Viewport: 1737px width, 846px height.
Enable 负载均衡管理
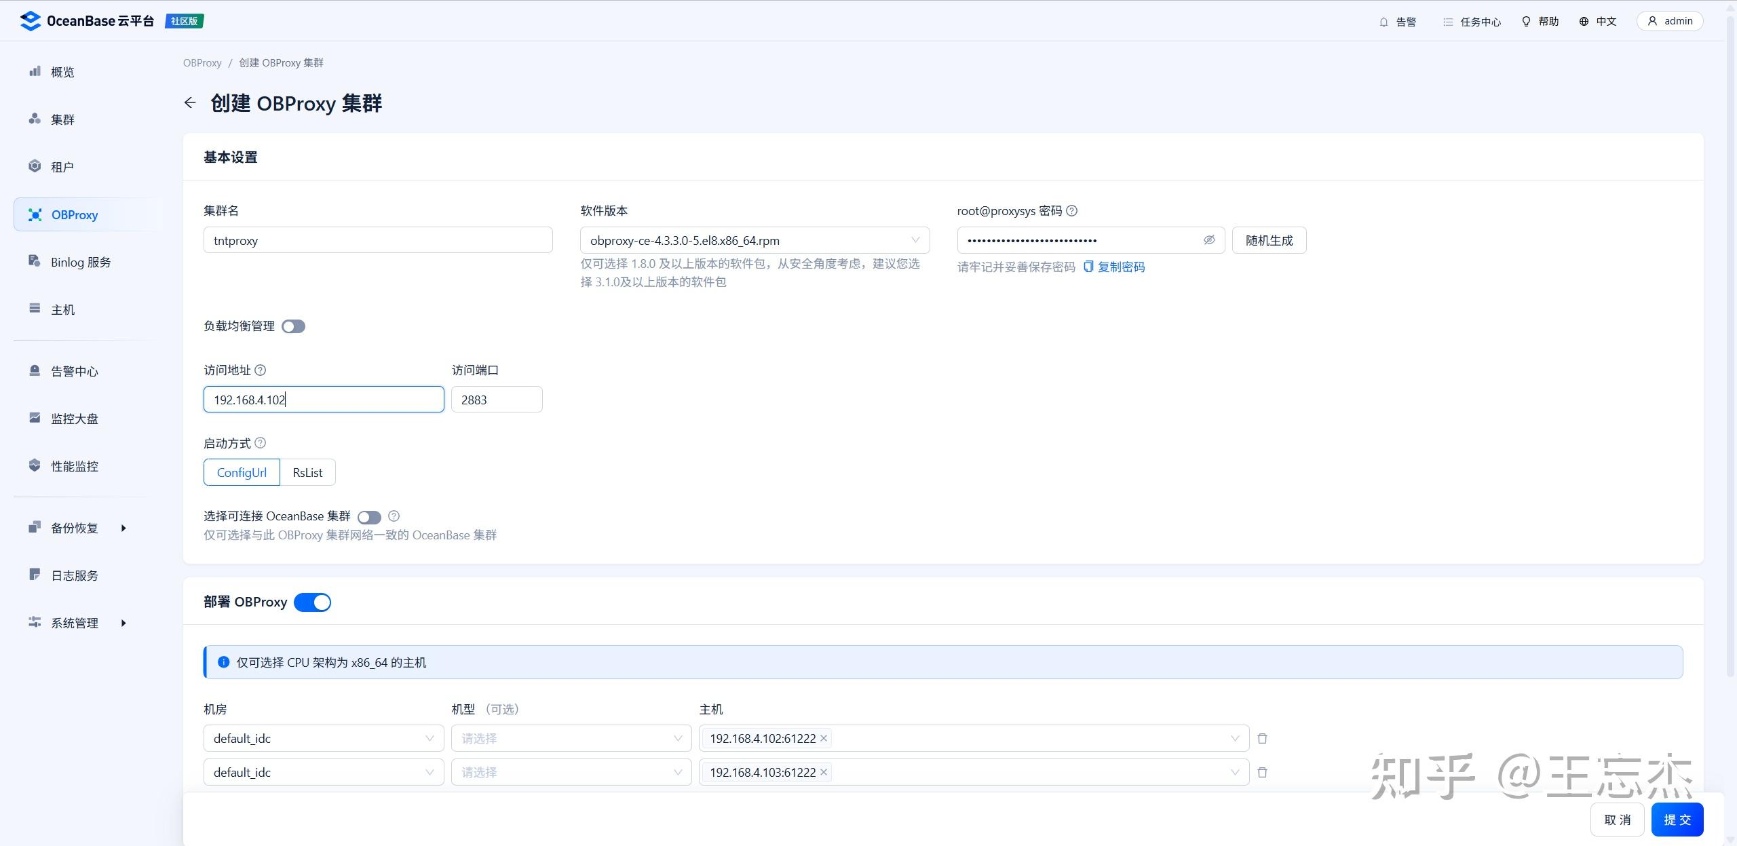coord(293,326)
